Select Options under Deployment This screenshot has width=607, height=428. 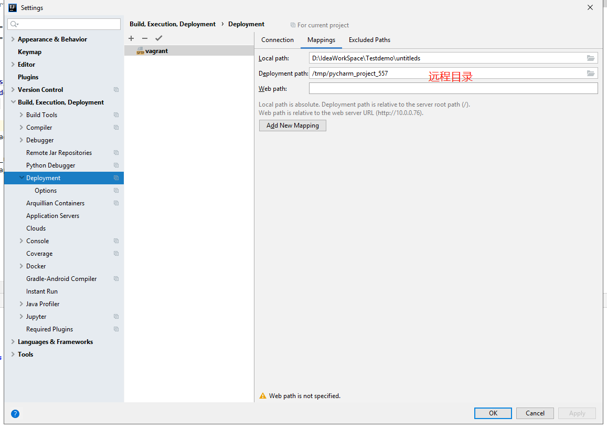(x=46, y=191)
